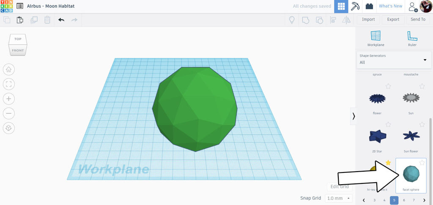This screenshot has height=205, width=433.
Task: Invite people with add-user icon
Action: coord(413,7)
